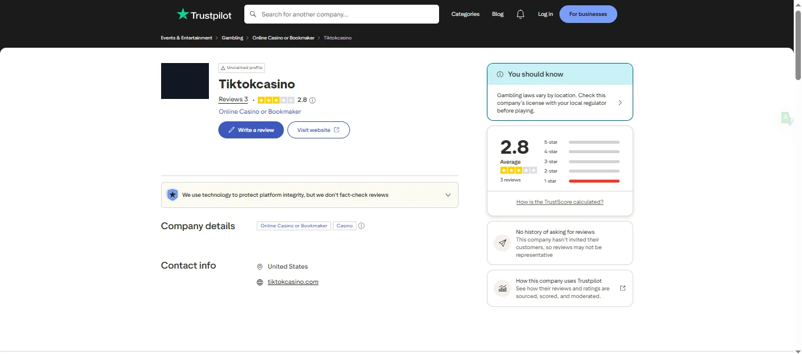
Task: Click the Unclaimed profile badge
Action: 241,68
